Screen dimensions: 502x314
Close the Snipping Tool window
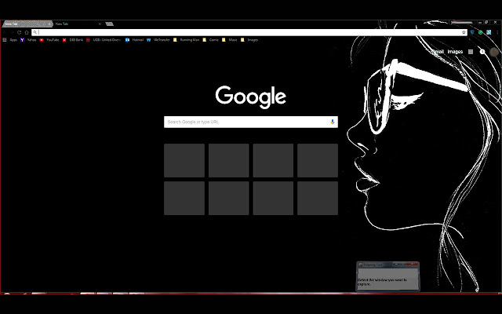(x=413, y=264)
